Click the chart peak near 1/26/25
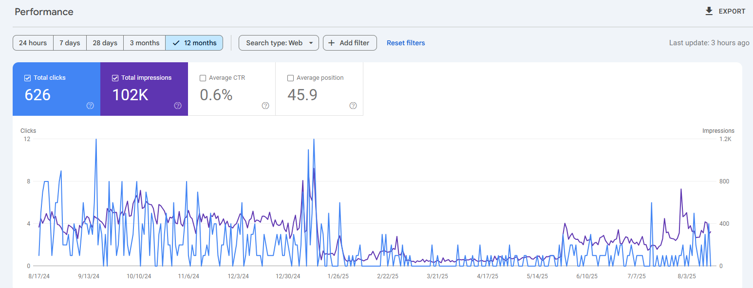The height and width of the screenshot is (288, 753). tap(314, 140)
